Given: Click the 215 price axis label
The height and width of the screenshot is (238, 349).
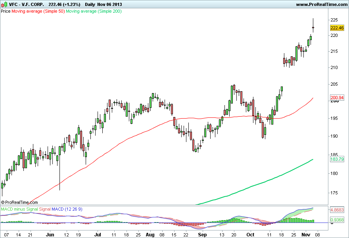Looking at the screenshot, I should (334, 51).
